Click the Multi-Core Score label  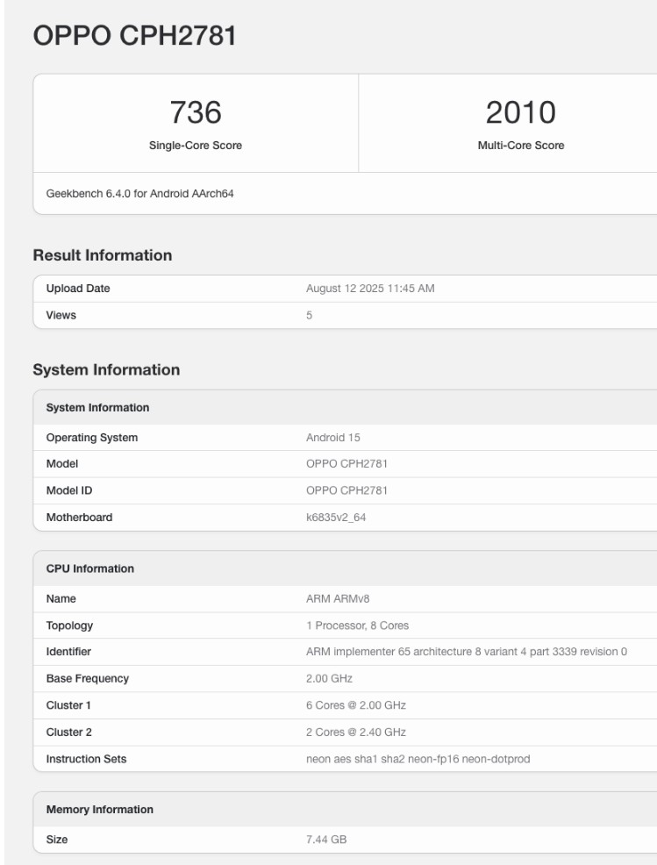click(521, 145)
